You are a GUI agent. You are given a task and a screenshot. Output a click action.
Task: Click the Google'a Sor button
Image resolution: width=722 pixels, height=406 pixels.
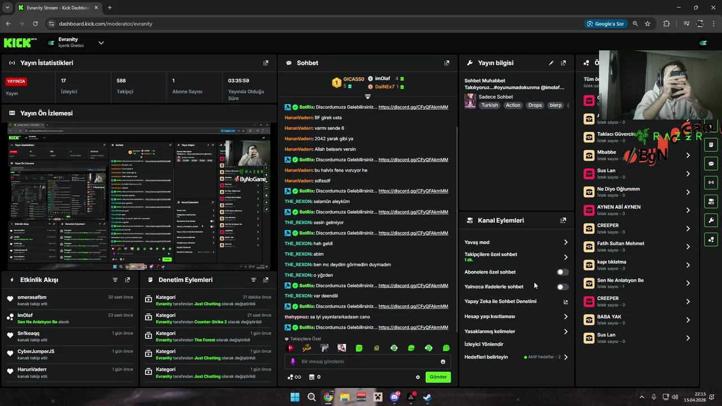coord(606,24)
